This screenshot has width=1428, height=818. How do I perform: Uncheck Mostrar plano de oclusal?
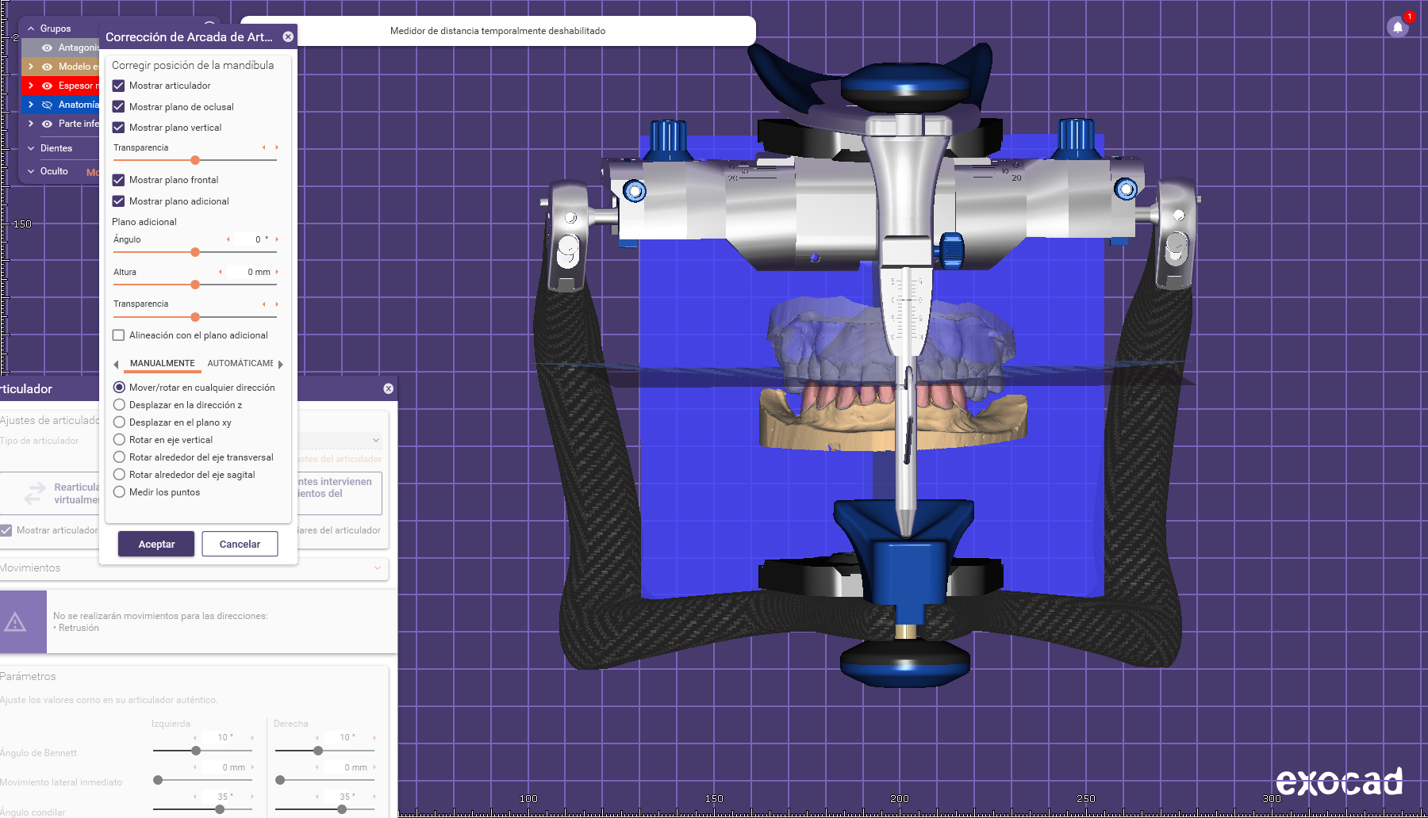(x=119, y=107)
